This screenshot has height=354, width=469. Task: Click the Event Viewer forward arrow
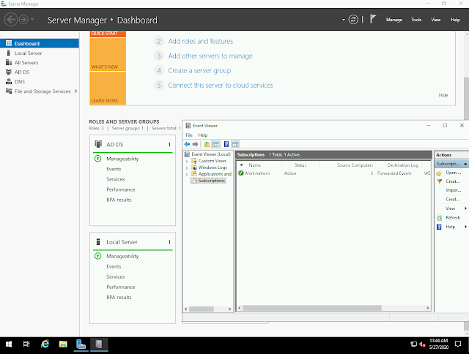(x=196, y=144)
